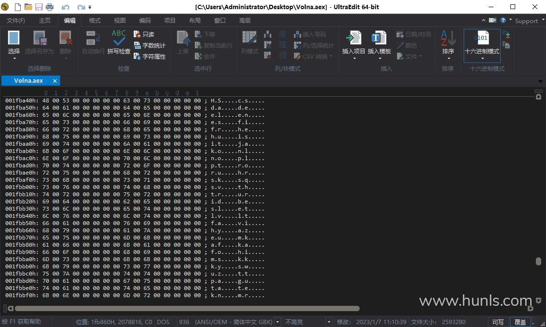Click the vertical scrollbar thumb
Screen dimensions: 546x327
tap(538, 261)
